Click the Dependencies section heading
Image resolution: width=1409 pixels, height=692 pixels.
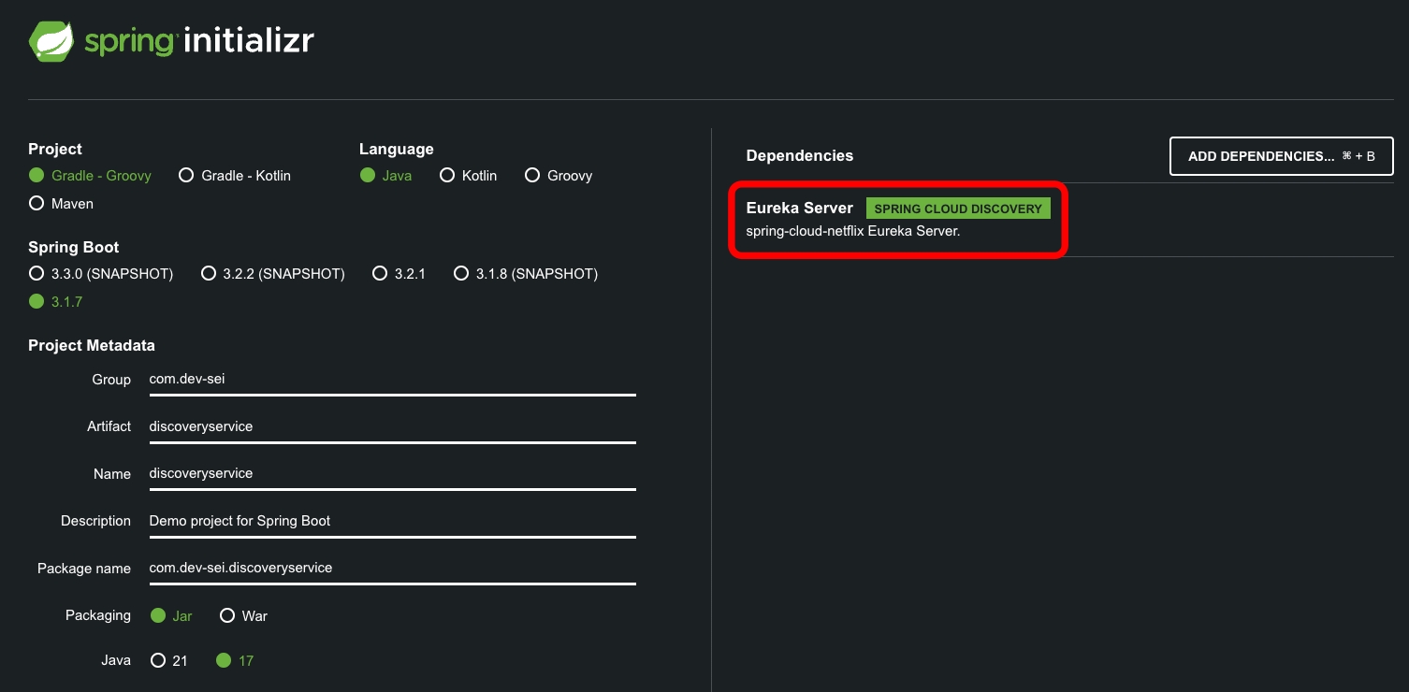[x=799, y=156]
